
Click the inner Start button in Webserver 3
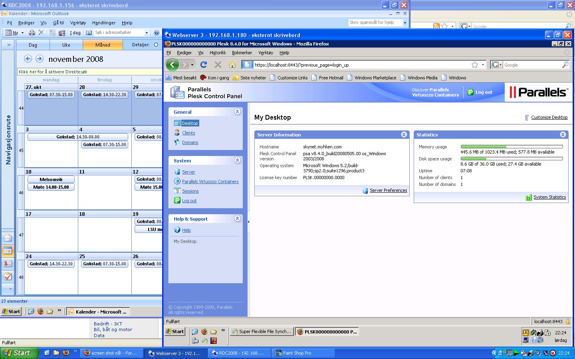[x=175, y=331]
